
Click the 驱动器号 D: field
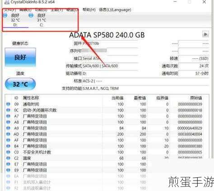click(x=110, y=73)
